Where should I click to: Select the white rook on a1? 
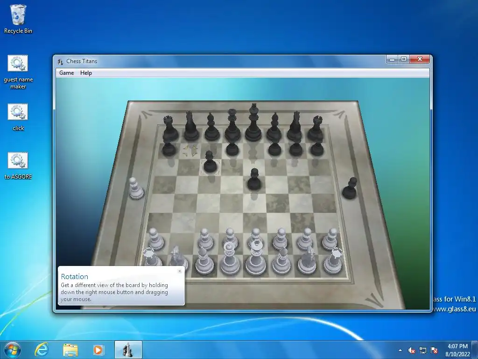(152, 258)
